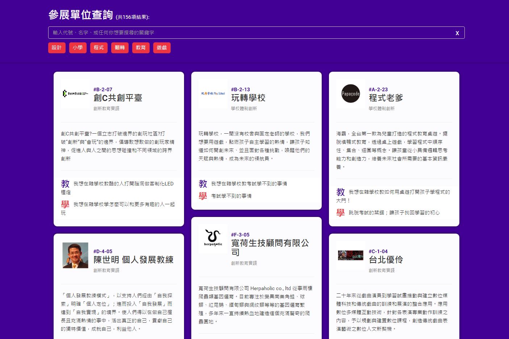Screen dimensions: 509x339
Task: Apply the 教育 filter tag
Action: click(141, 48)
